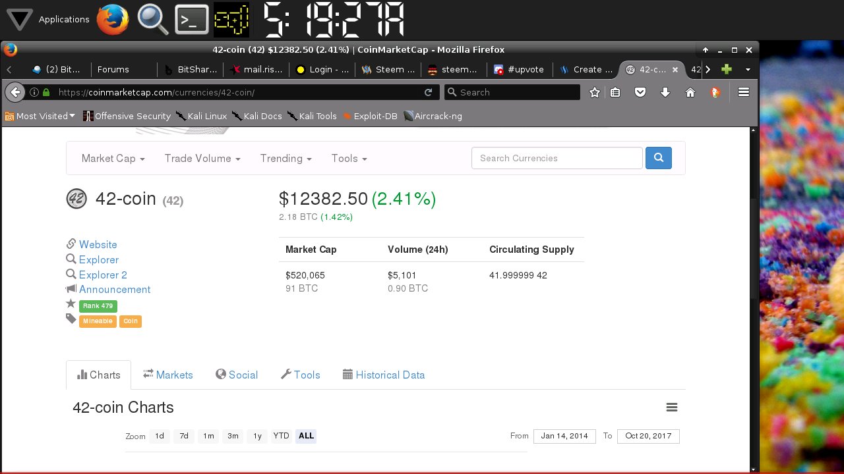Set chart zoom to 3m
Screen dimensions: 844x474
[x=233, y=436]
